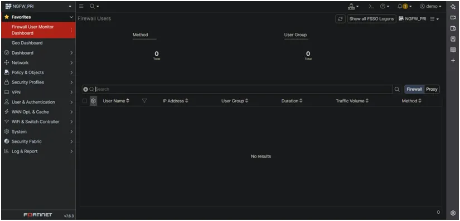The width and height of the screenshot is (460, 221).
Task: Click the v7.6.3 version text
Action: (x=69, y=216)
